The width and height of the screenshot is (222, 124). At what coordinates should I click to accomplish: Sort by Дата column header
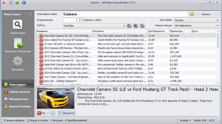pyautogui.click(x=203, y=31)
